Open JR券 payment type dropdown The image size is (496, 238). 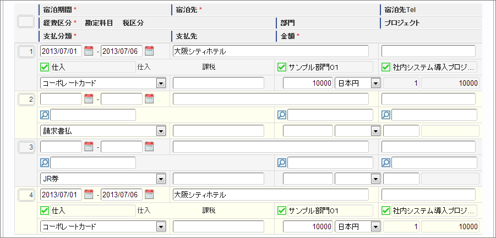tap(161, 179)
